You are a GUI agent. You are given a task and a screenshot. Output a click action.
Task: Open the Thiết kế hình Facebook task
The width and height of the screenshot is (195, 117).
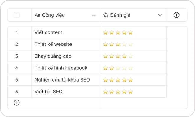click(66, 68)
